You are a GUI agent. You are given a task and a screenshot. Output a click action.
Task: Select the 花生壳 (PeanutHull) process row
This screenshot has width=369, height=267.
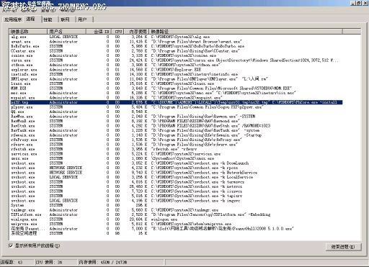tap(176, 229)
